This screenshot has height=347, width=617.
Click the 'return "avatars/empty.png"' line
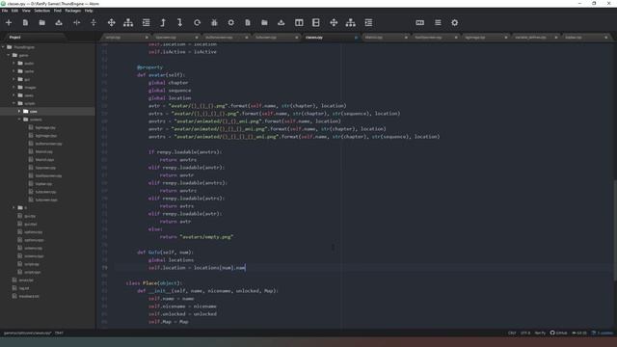pos(197,237)
